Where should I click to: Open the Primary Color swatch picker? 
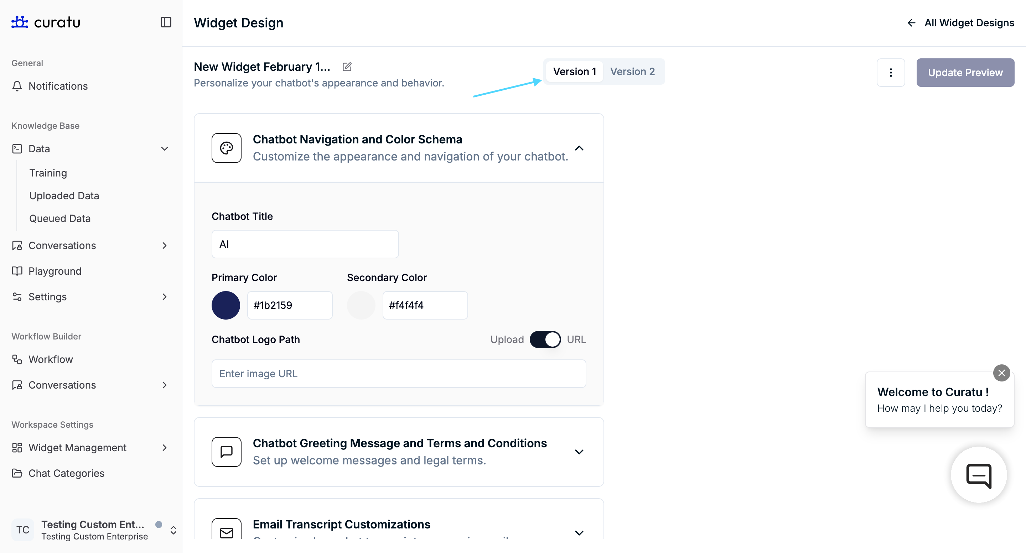tap(226, 305)
